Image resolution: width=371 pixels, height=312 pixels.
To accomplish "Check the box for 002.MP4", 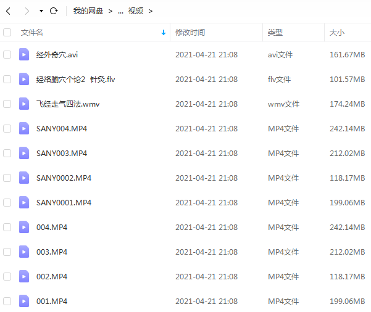I will tap(7, 276).
